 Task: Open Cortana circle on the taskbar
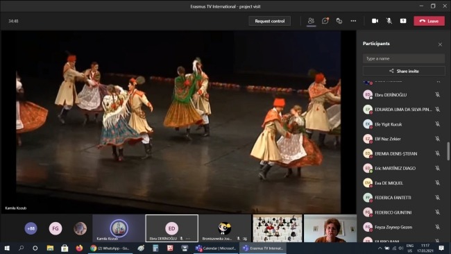[35, 248]
